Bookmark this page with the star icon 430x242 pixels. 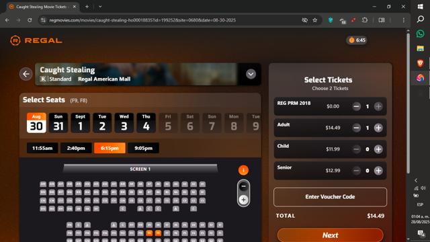coord(315,20)
